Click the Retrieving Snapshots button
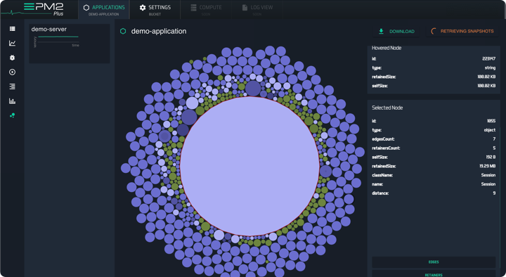Image resolution: width=506 pixels, height=277 pixels. pos(462,32)
